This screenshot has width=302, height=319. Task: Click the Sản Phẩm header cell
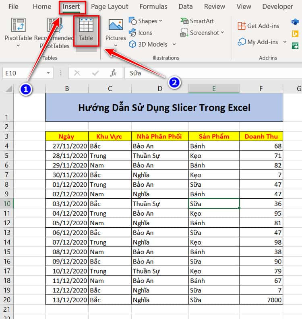point(214,136)
